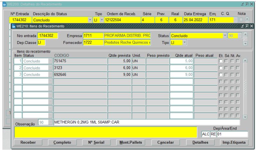256x150 pixels.
Task: Click End field 01
Action: [x=232, y=134]
